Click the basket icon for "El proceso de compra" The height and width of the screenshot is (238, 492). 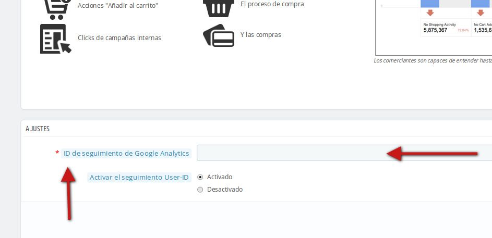pos(219,8)
